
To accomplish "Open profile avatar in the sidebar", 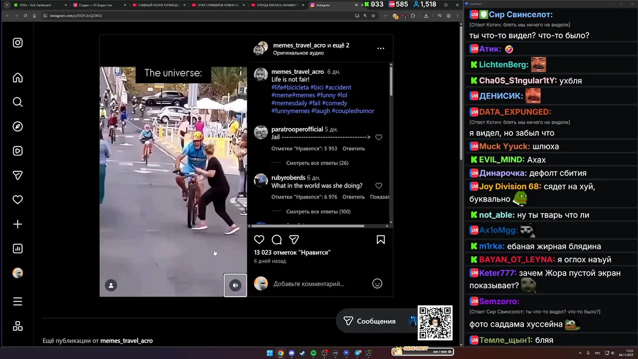I will click(17, 273).
